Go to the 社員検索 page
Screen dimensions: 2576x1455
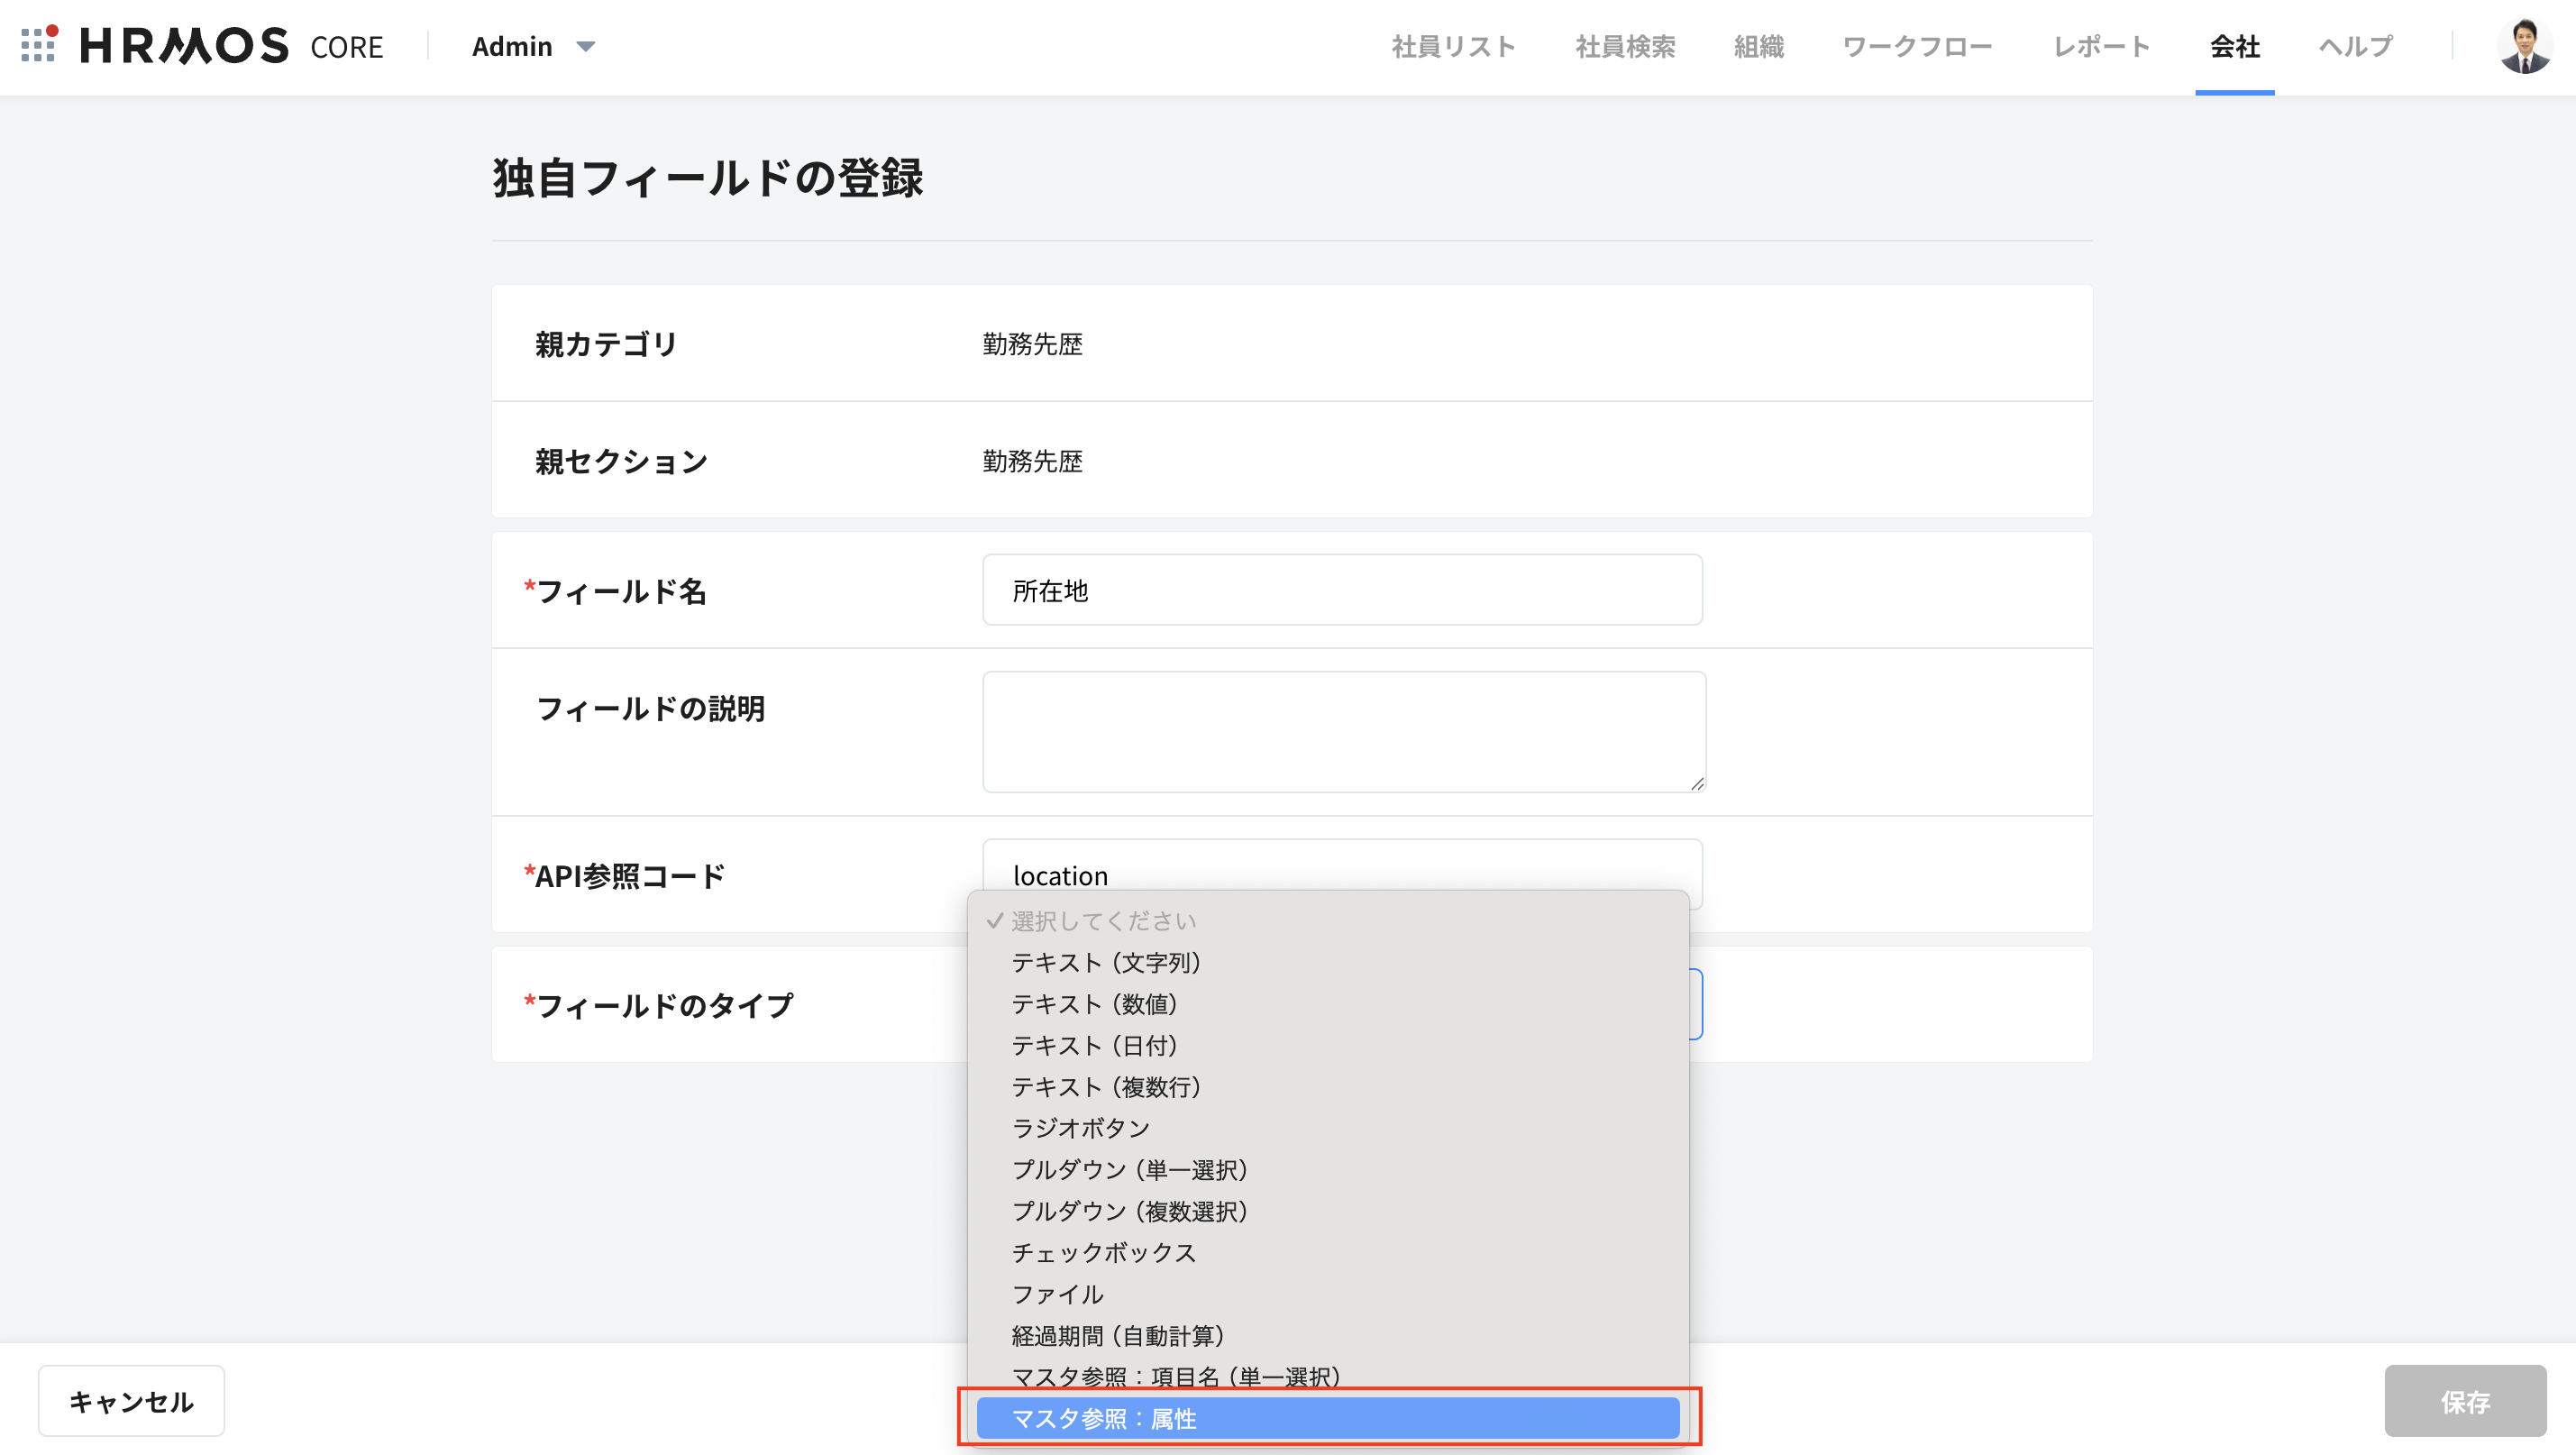pyautogui.click(x=1625, y=47)
